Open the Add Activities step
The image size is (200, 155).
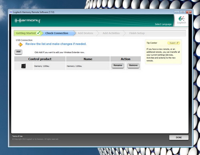(111, 33)
